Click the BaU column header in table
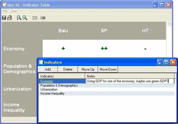Screen dimensions: 178x124 tap(63, 31)
